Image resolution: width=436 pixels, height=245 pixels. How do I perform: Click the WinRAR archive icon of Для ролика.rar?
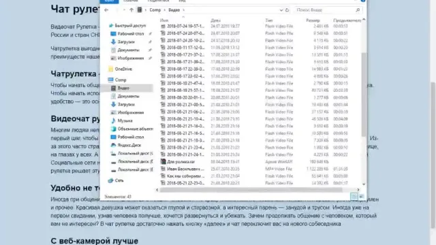coord(163,161)
